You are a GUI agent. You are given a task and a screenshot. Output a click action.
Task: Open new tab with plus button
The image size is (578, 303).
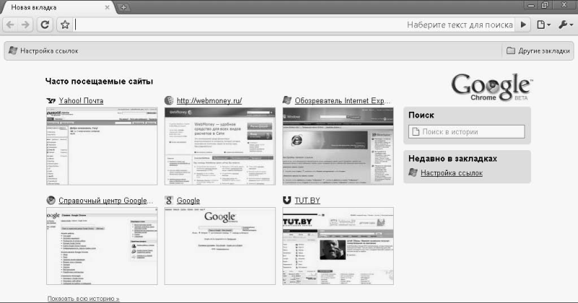tap(124, 7)
